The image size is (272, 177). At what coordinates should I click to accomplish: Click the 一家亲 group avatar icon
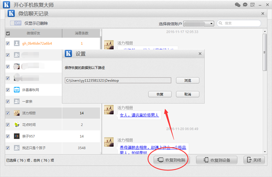tap(17, 101)
